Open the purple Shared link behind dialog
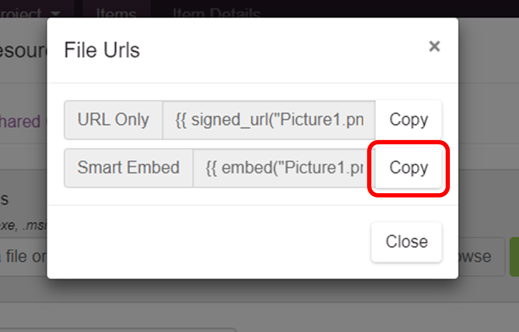519x332 pixels. (20, 122)
